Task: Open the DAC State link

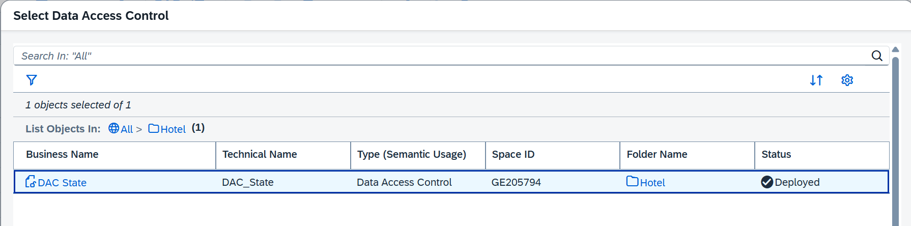Action: [62, 183]
